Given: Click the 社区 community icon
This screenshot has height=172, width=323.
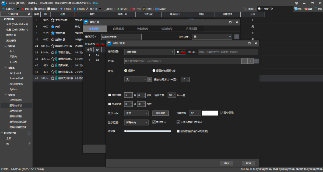Looking at the screenshot, I should 298,9.
